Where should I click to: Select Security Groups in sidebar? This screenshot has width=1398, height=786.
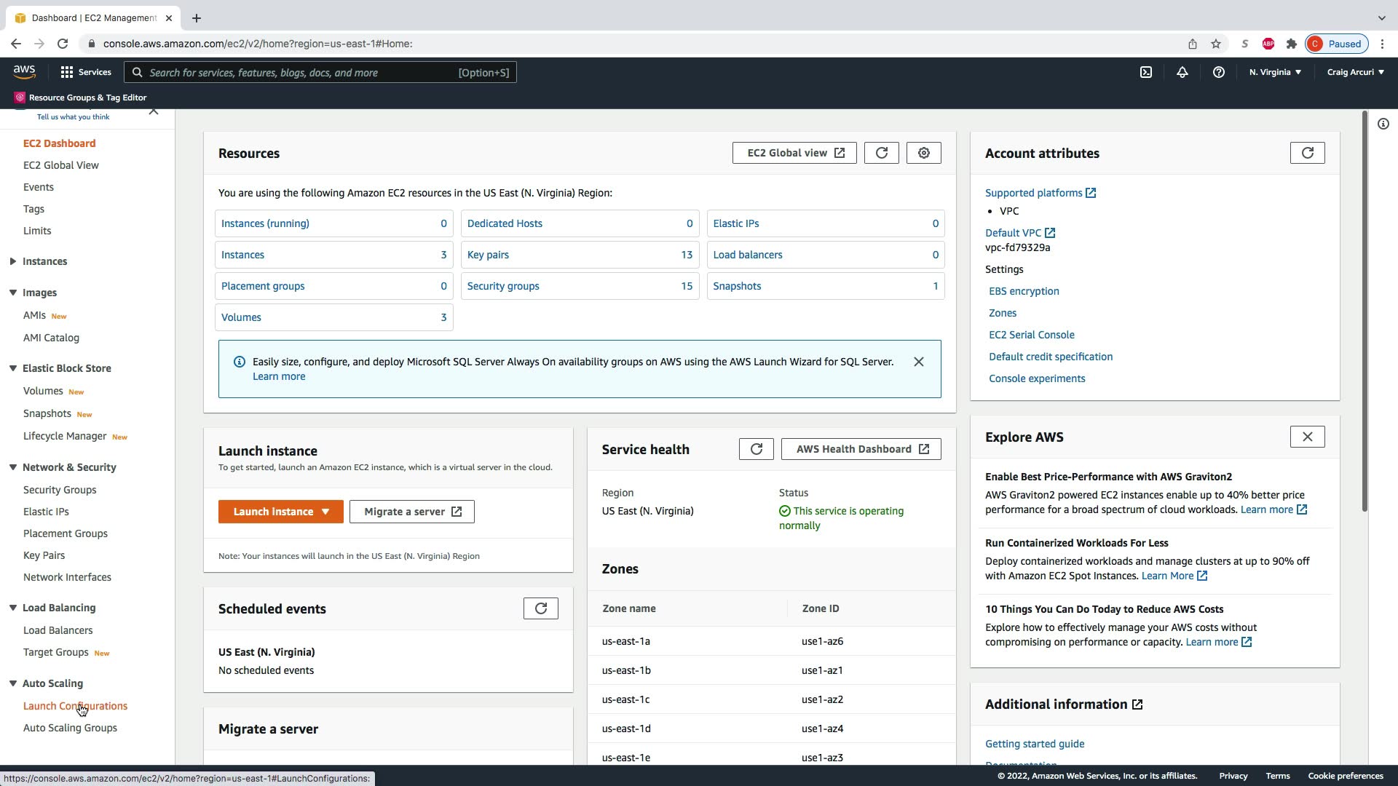point(60,490)
